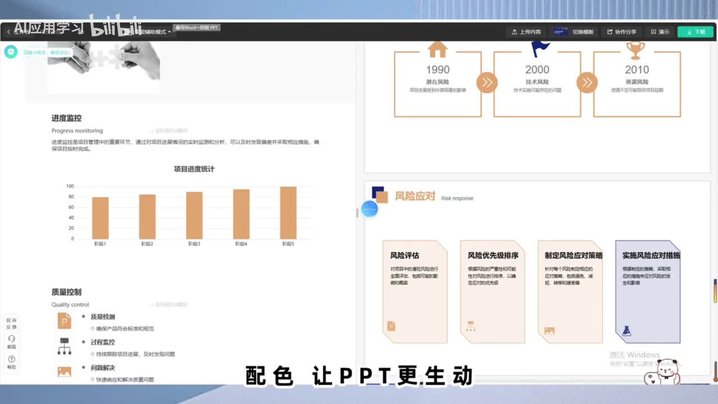Open the 辅助模式 mode dropdown

pos(156,32)
